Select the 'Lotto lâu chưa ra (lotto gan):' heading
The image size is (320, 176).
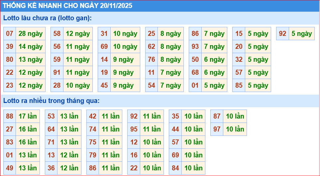[x=47, y=18]
